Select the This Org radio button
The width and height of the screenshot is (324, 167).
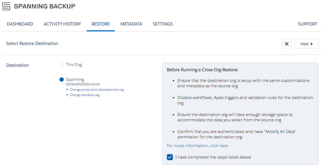(x=62, y=65)
